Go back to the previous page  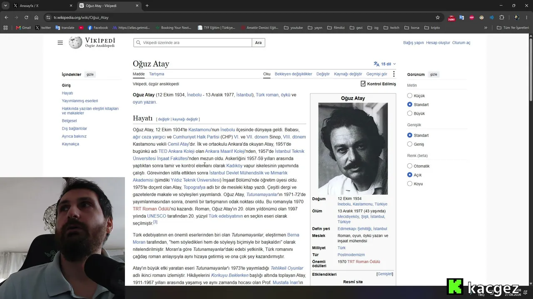6,17
